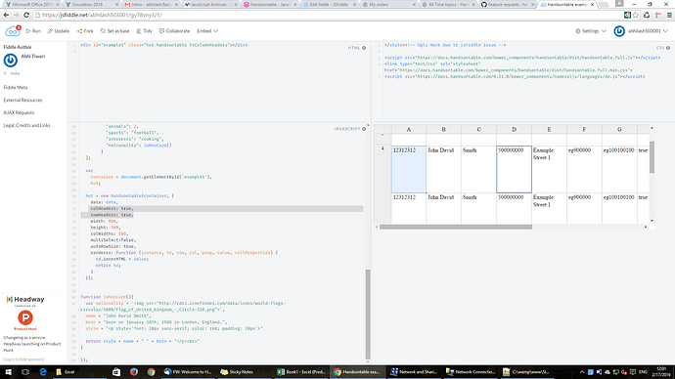Open the Settings dropdown
Image resolution: width=675 pixels, height=379 pixels.
click(591, 31)
